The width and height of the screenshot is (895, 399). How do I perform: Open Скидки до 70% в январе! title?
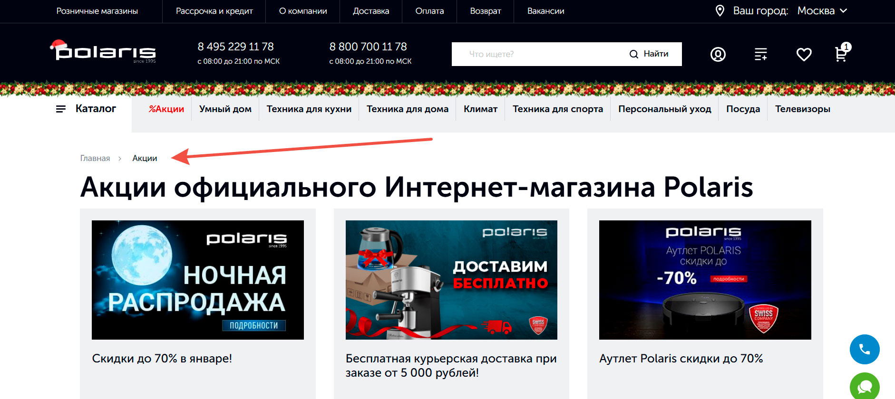pos(162,359)
